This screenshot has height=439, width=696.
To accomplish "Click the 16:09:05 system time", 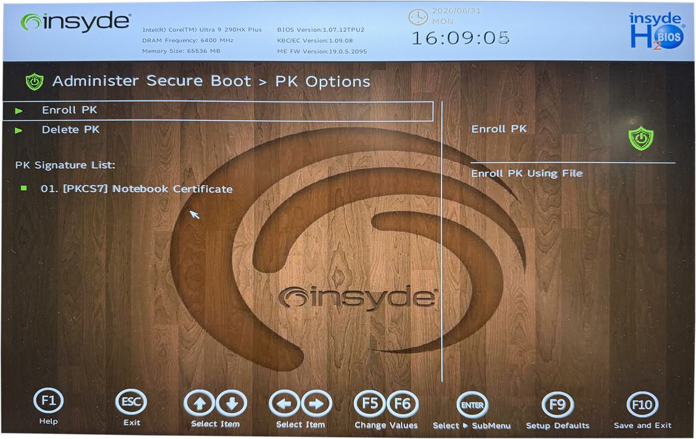I will (461, 38).
